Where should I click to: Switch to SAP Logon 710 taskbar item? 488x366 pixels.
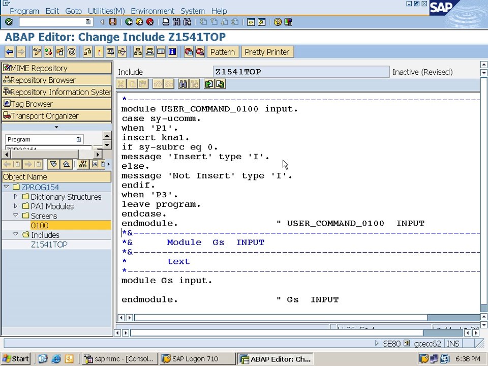197,359
